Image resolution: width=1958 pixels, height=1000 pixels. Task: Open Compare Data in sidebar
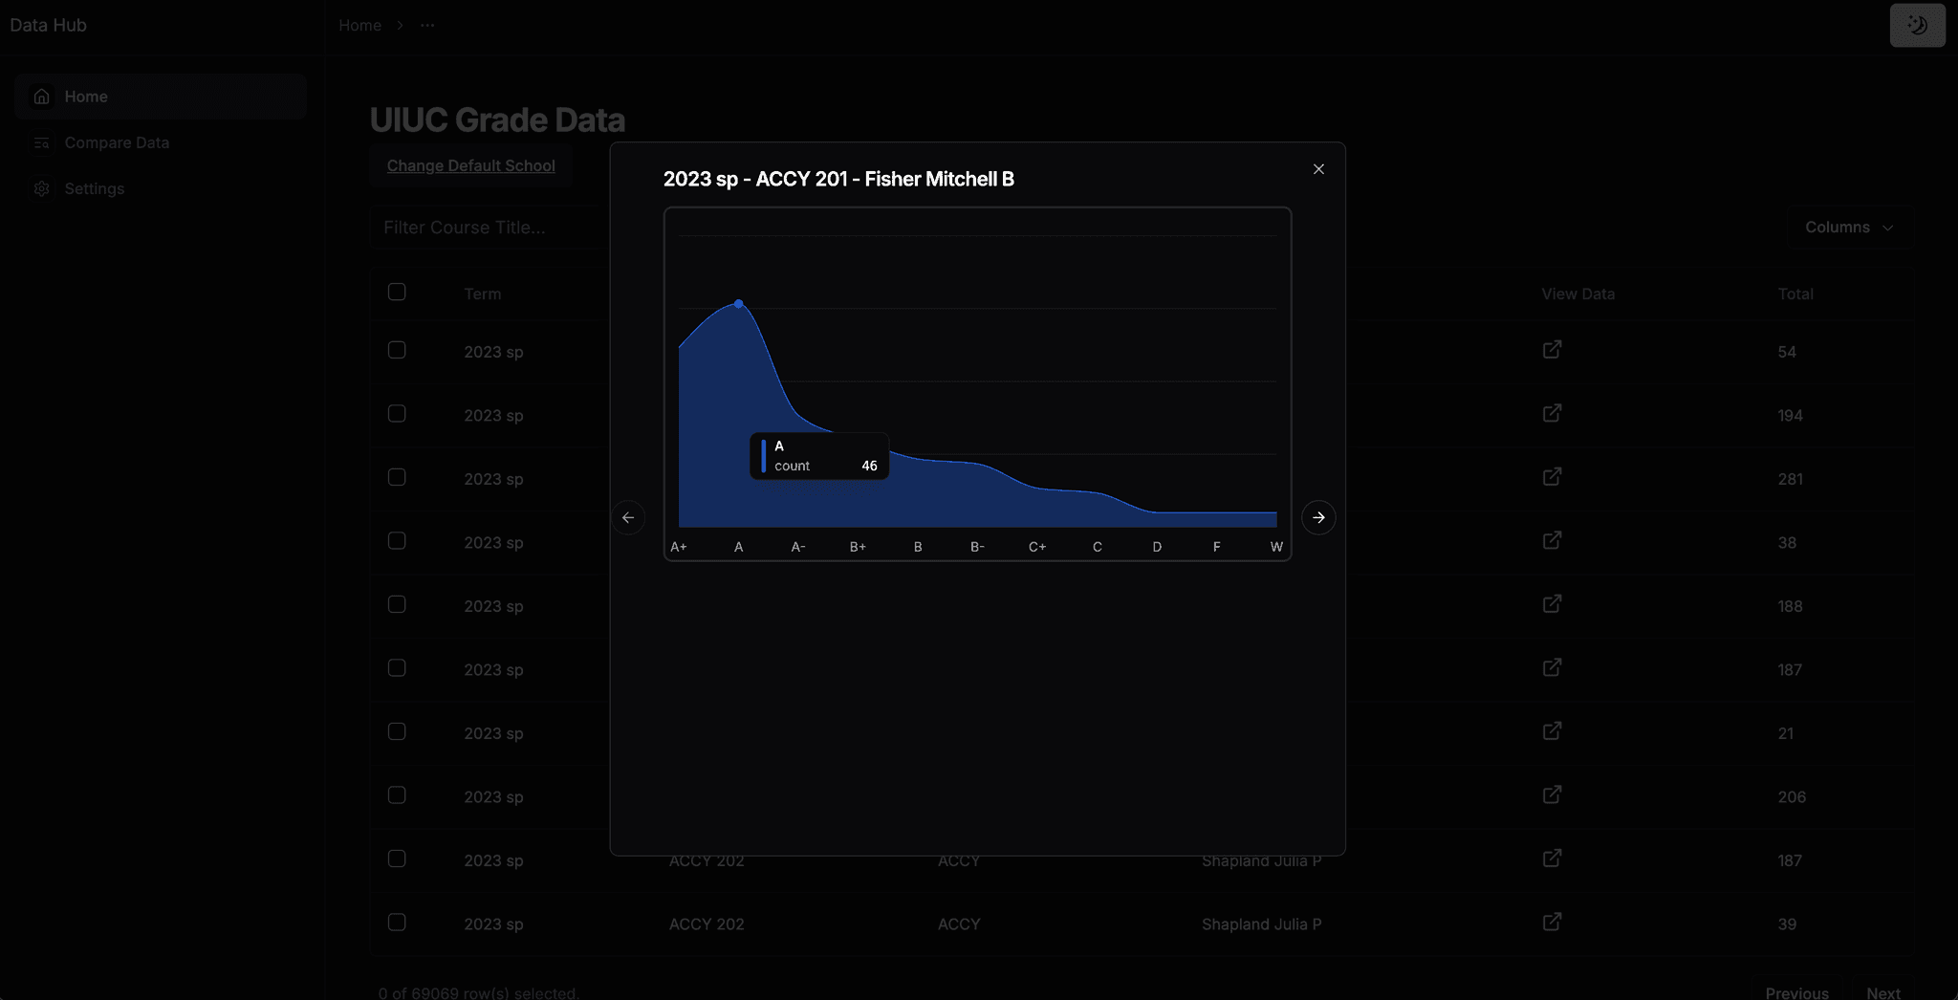(x=161, y=142)
